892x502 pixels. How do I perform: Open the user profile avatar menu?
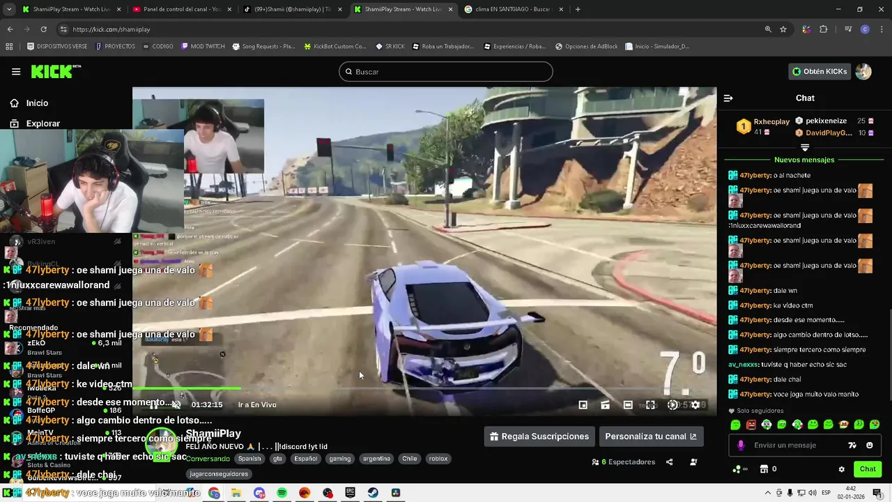point(863,71)
